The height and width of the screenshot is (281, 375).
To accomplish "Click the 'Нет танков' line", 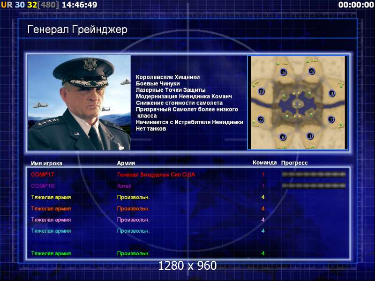I will pyautogui.click(x=150, y=128).
